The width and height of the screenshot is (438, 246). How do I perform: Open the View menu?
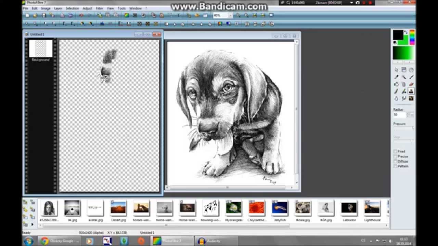pos(110,8)
